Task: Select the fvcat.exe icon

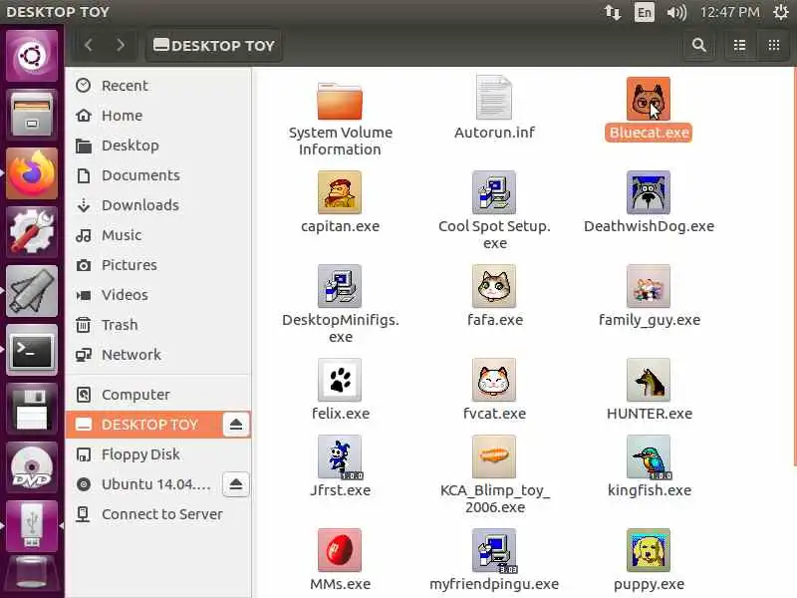Action: [x=494, y=380]
